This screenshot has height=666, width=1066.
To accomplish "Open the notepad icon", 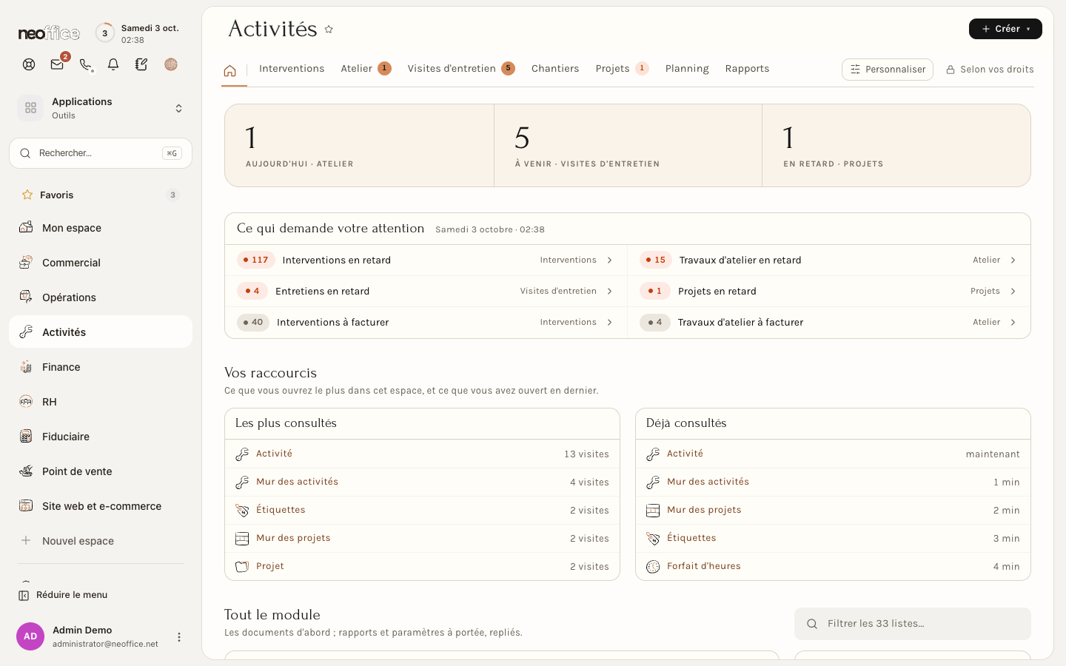I will pyautogui.click(x=141, y=64).
